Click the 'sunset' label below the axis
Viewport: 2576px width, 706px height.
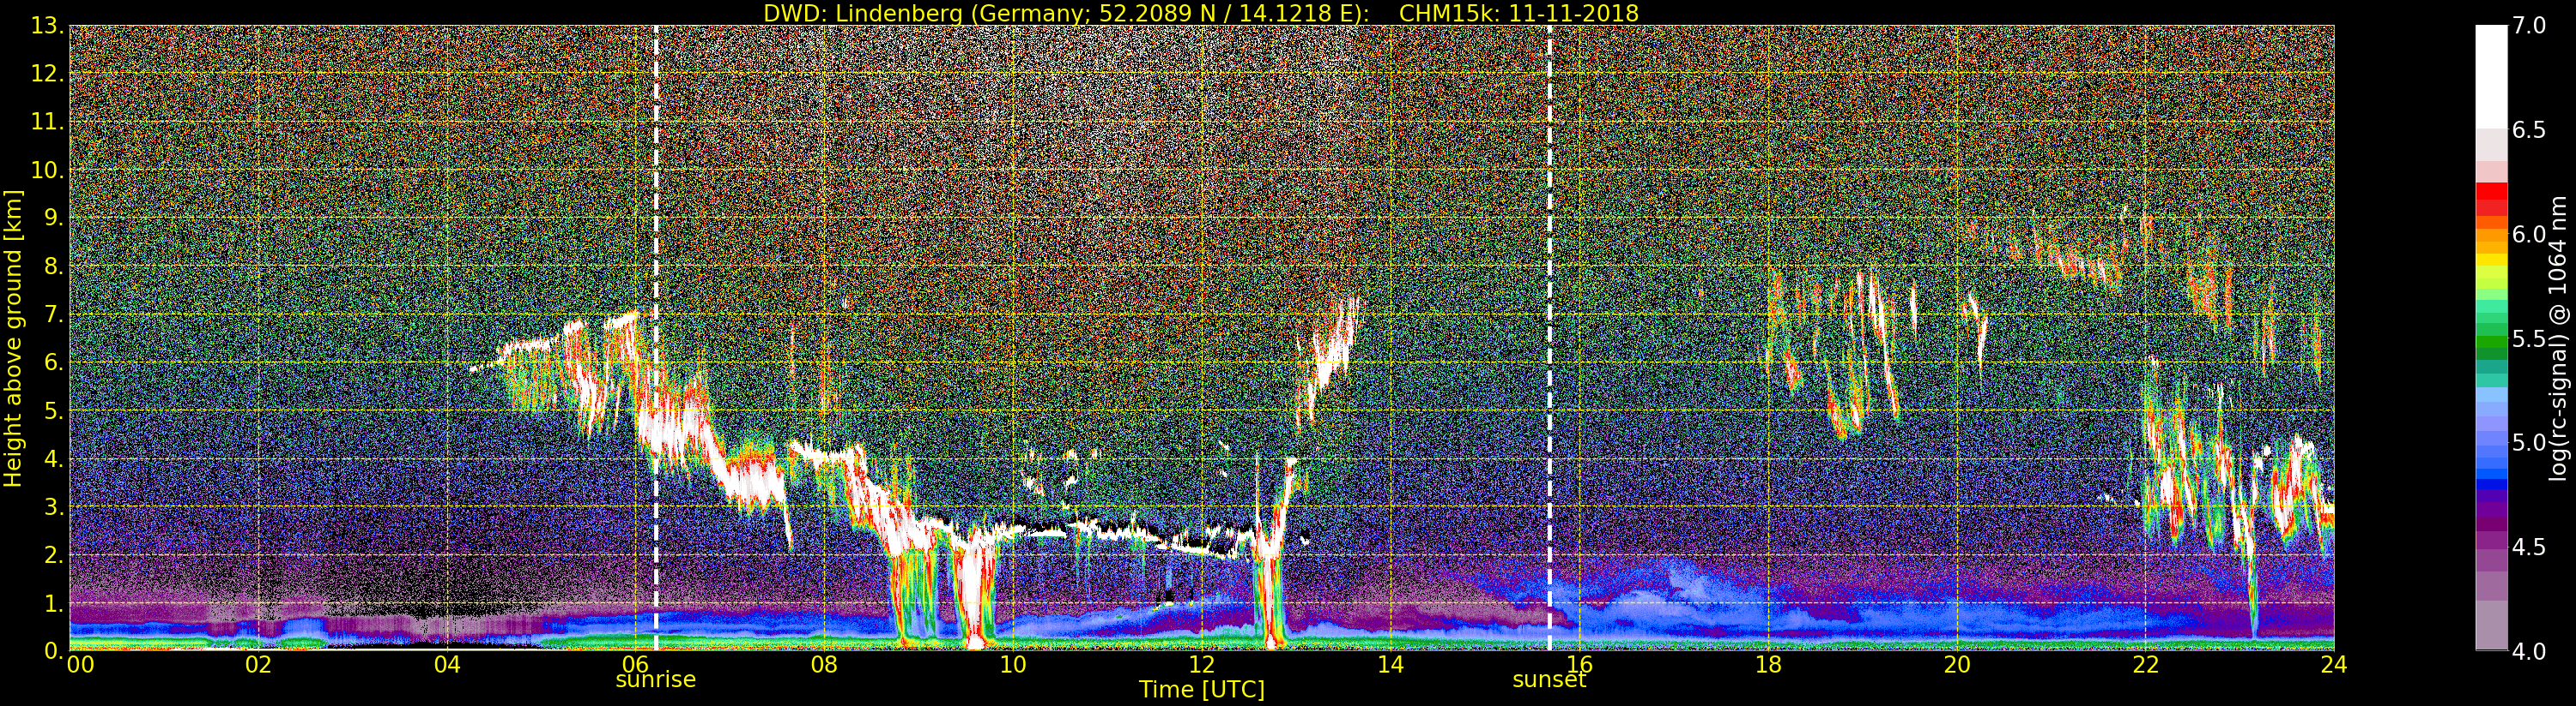click(x=1549, y=679)
